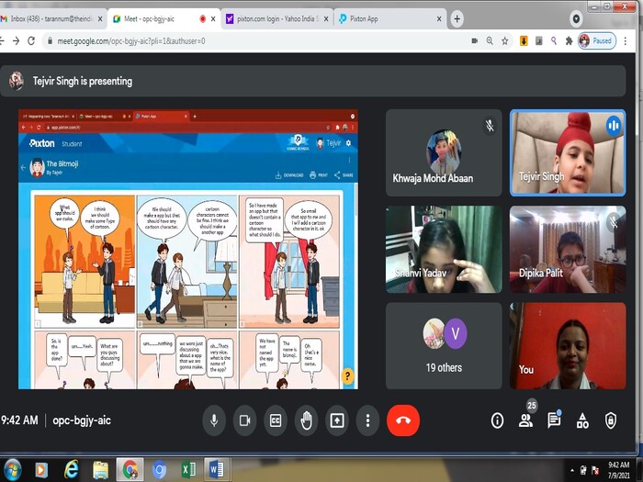Click the meeting code opc-bgjy-aic text
Viewport: 643px width, 482px height.
pyautogui.click(x=82, y=420)
